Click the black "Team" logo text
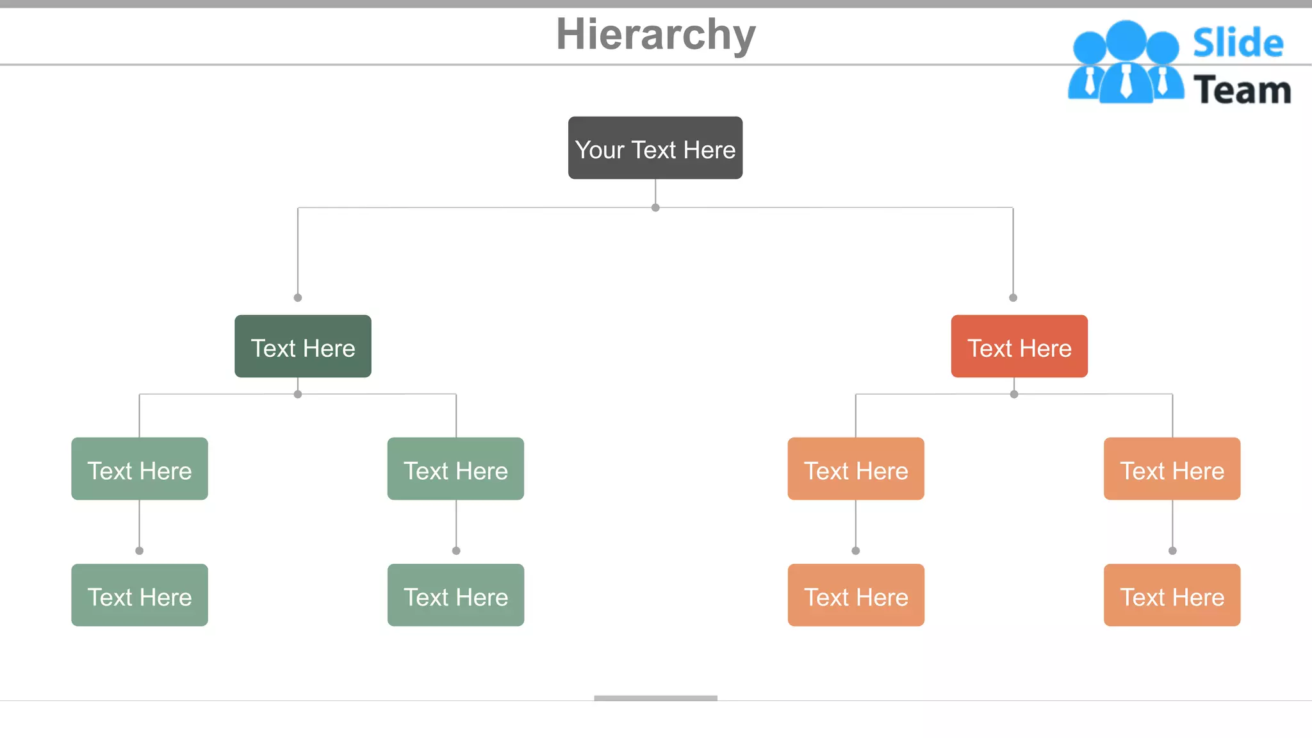 point(1242,90)
